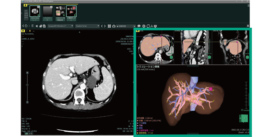Viewport: 273px width, 137px height.
Task: Open the study history clock icon
Action: point(26,26)
